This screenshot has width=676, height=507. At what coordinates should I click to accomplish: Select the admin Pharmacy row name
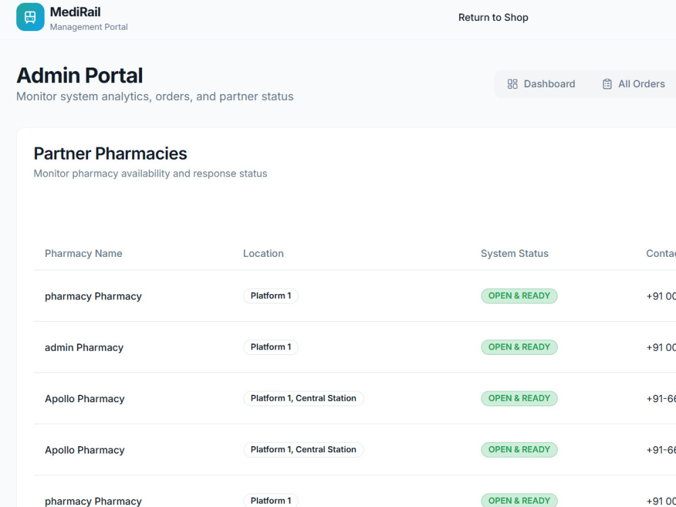coord(84,347)
